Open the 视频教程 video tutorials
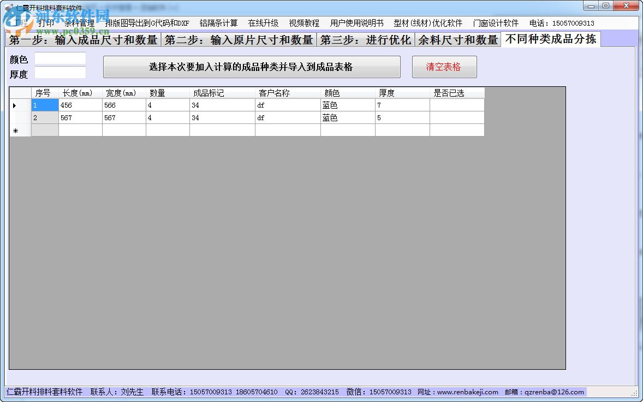Screen dimensions: 643x402 (305, 23)
